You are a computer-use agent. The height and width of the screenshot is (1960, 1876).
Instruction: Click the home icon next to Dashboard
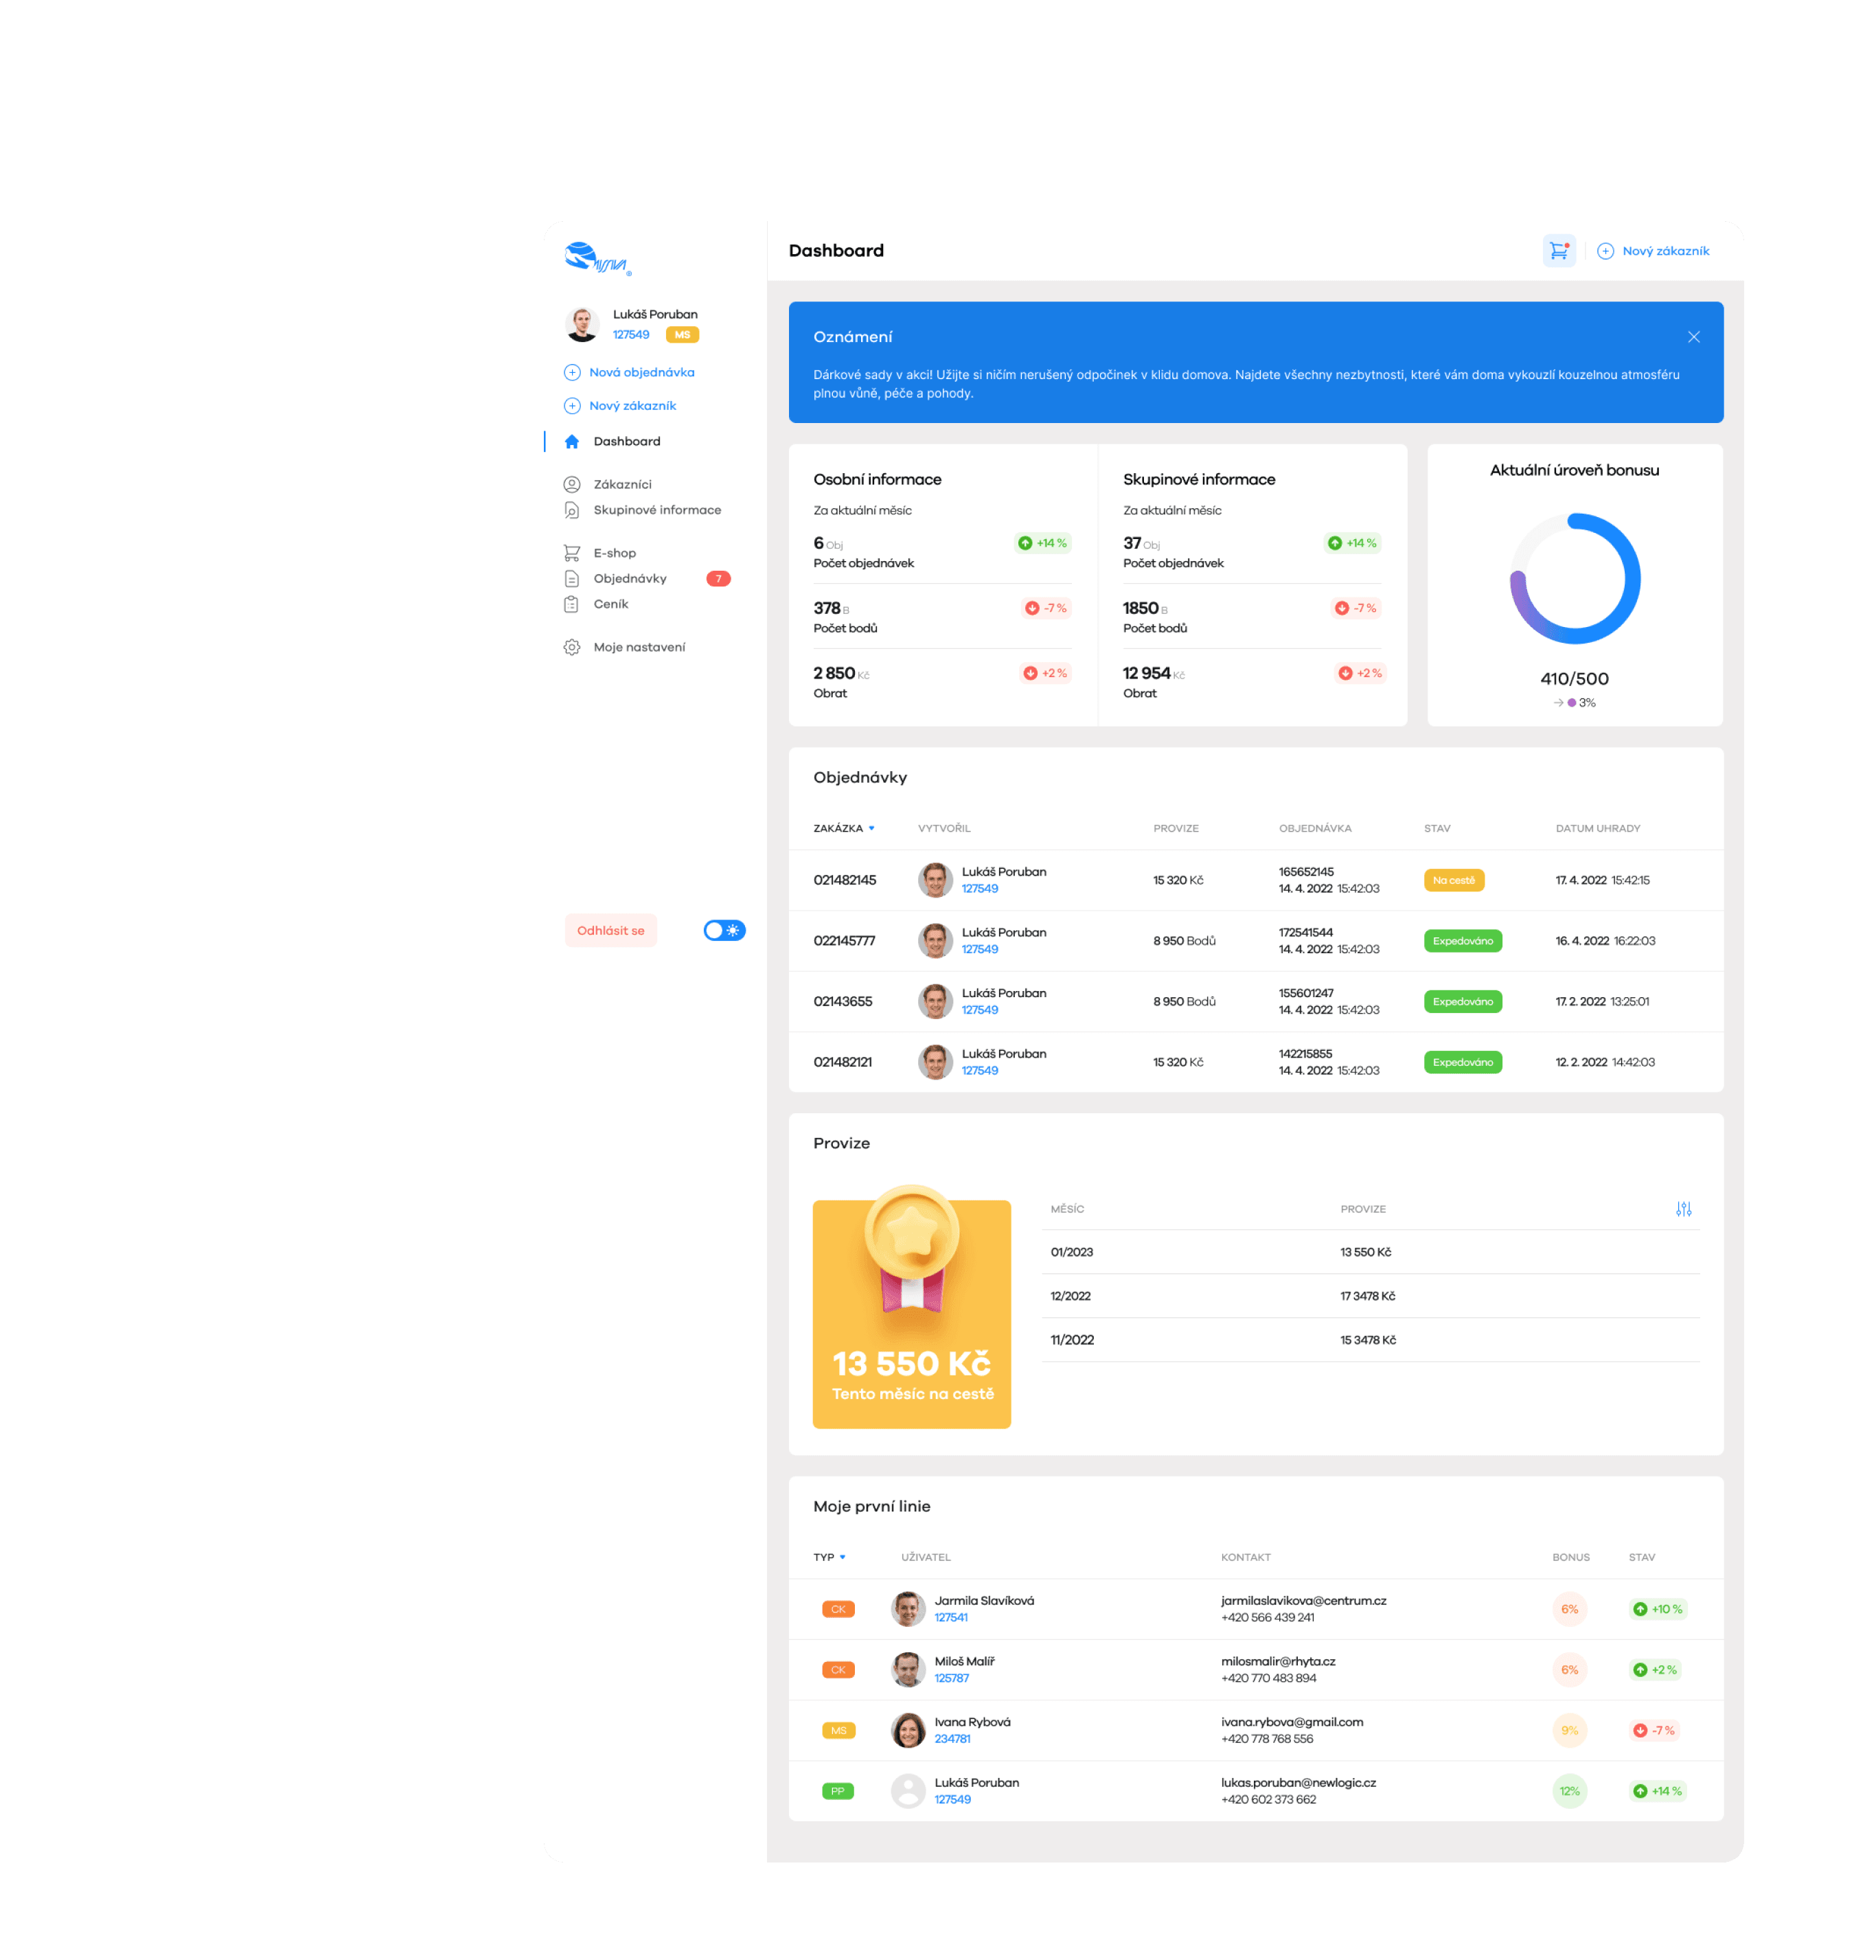572,441
